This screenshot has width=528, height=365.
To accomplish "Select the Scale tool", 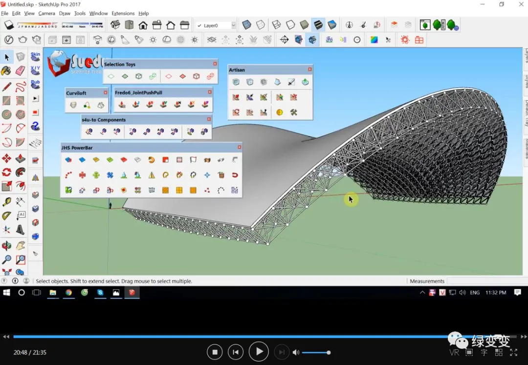I will (x=6, y=186).
